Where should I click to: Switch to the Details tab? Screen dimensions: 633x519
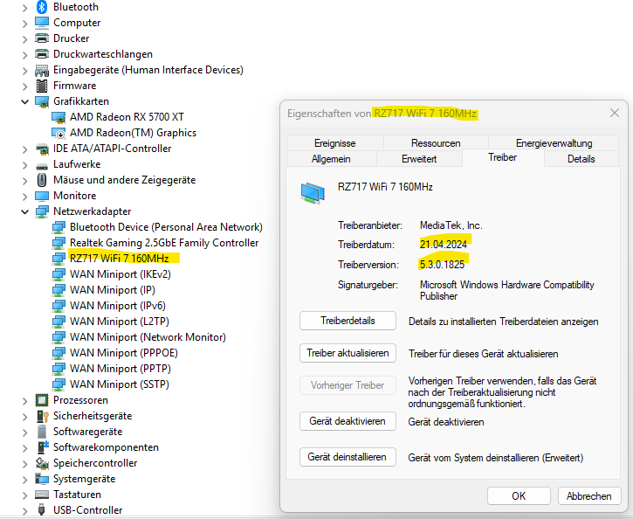[x=581, y=159]
